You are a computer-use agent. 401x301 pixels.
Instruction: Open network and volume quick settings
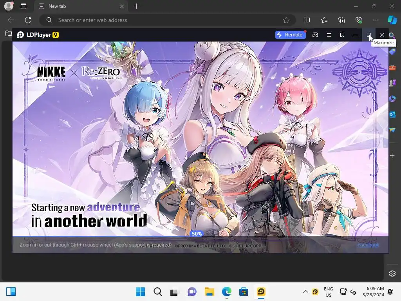click(348, 292)
